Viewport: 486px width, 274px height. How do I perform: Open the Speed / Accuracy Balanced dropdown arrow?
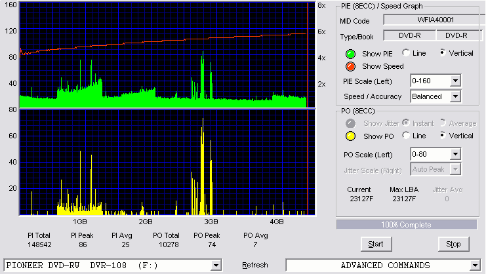pyautogui.click(x=455, y=96)
